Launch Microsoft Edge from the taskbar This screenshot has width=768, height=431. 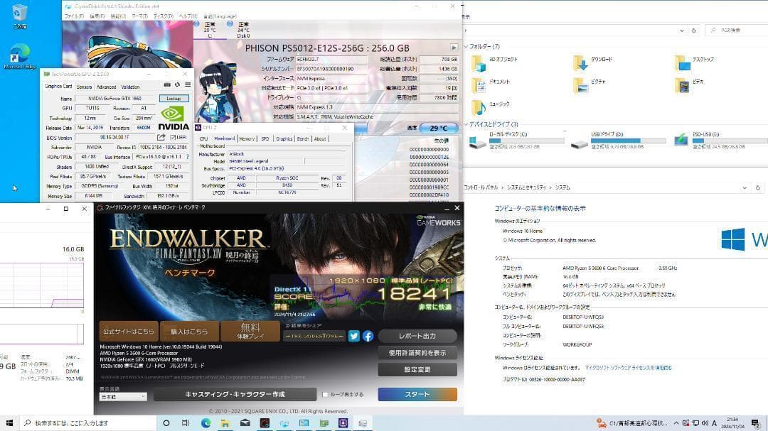tap(205, 424)
